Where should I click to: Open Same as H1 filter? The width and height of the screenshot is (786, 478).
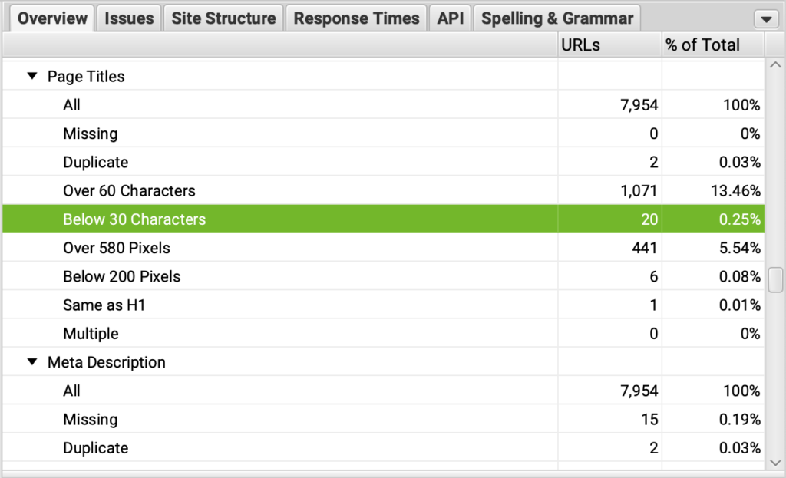click(x=104, y=305)
